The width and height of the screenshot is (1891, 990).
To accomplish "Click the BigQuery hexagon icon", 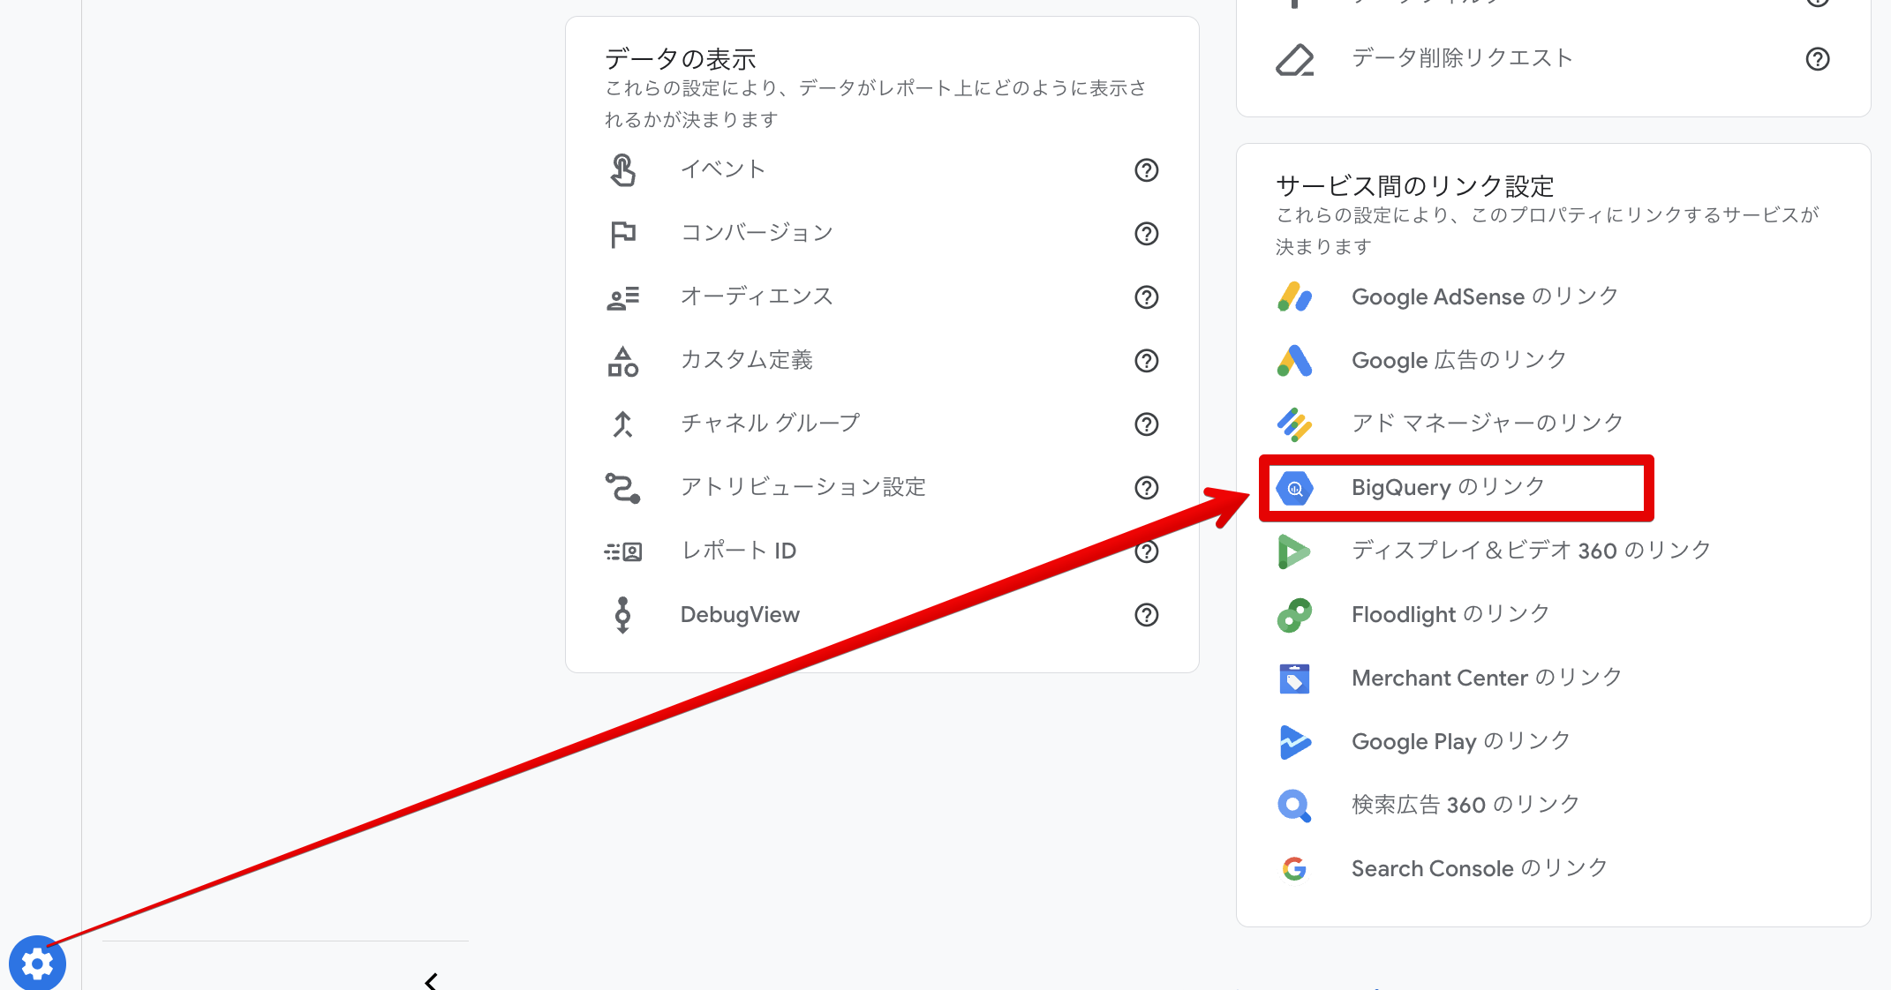I will tap(1293, 487).
